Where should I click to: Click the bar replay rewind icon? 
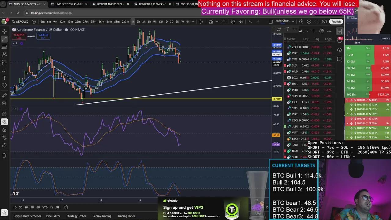click(241, 21)
